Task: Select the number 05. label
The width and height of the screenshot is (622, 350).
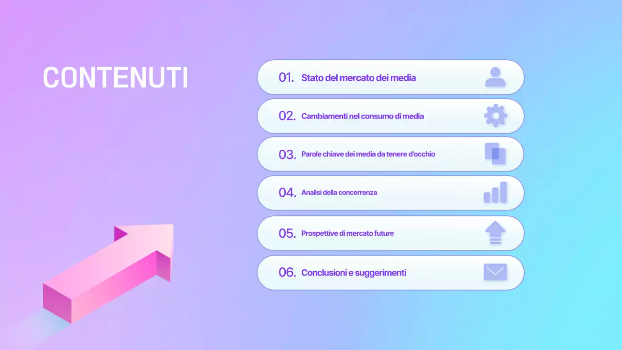Action: coord(287,233)
